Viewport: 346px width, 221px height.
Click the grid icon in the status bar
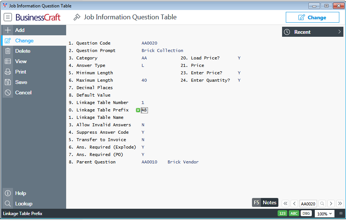point(341,213)
